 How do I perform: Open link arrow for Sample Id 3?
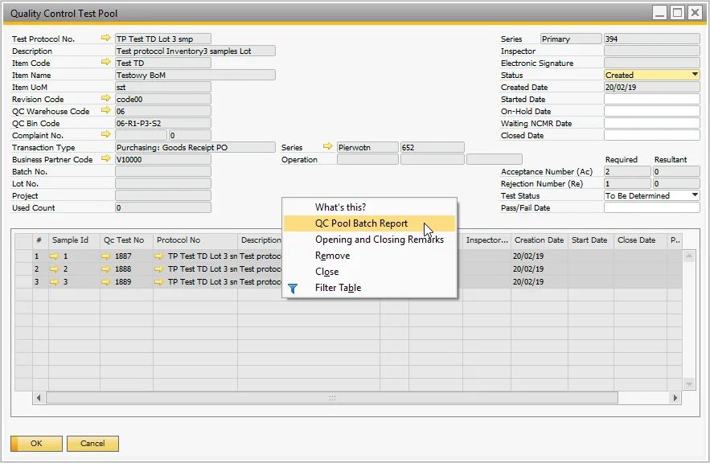point(55,282)
